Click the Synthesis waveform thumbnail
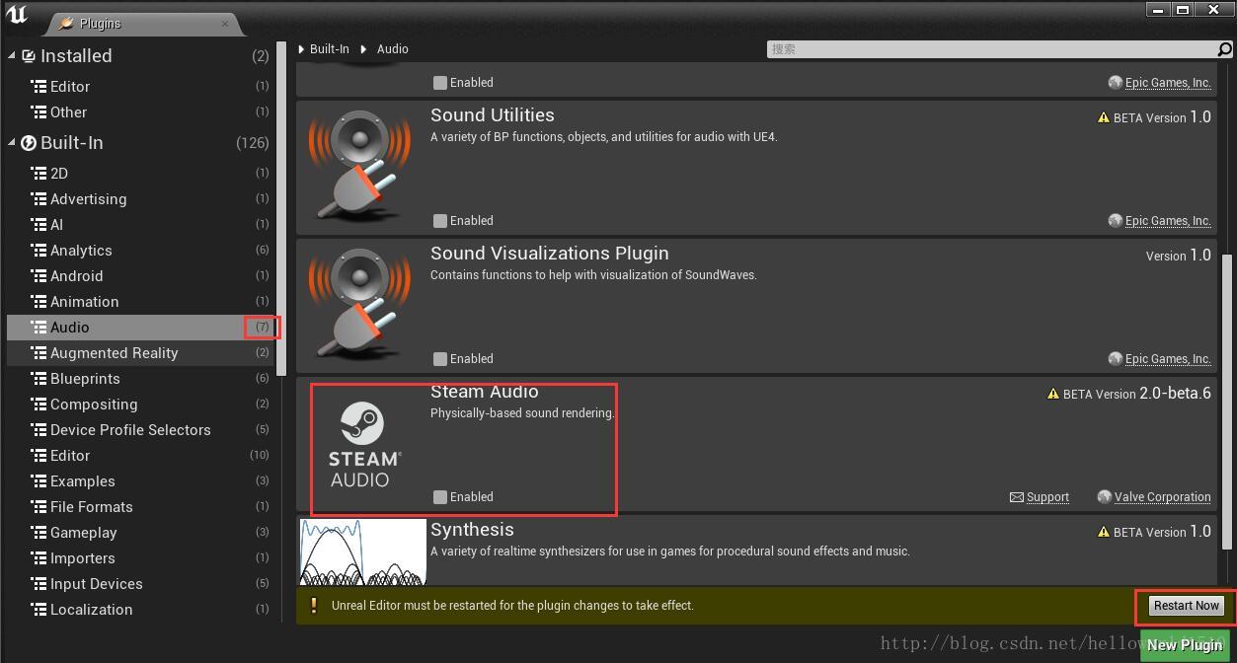The image size is (1237, 663). click(x=363, y=552)
